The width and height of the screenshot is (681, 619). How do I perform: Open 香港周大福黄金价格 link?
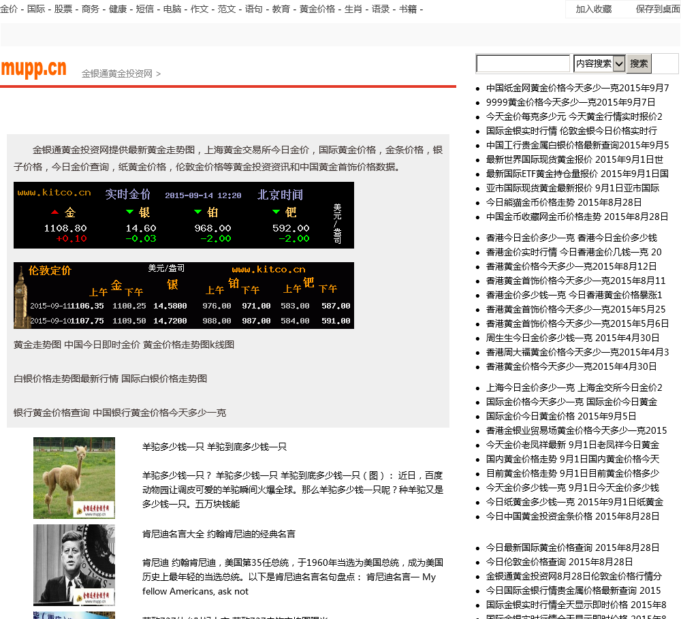point(577,352)
